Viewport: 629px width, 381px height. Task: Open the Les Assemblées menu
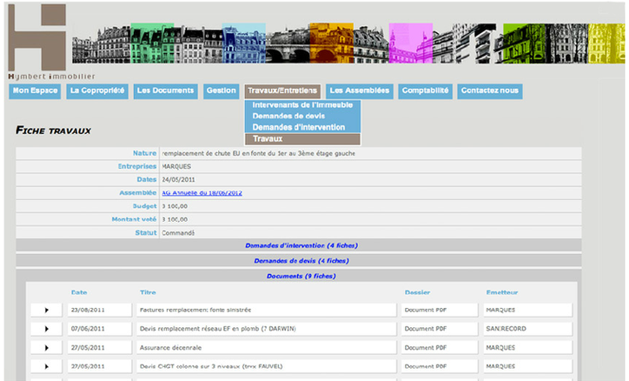[x=360, y=91]
